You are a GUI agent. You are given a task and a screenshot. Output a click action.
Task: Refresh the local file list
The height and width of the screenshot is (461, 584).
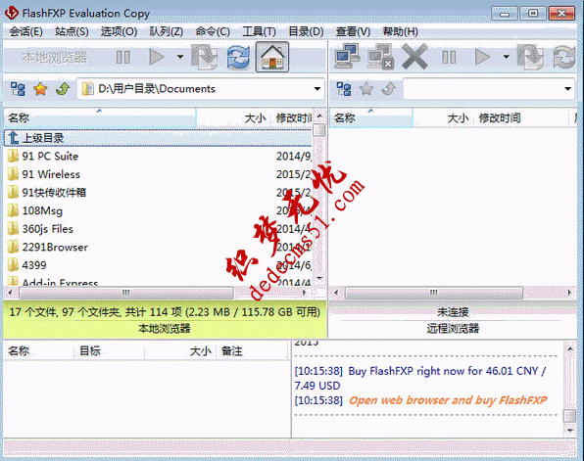[x=238, y=57]
